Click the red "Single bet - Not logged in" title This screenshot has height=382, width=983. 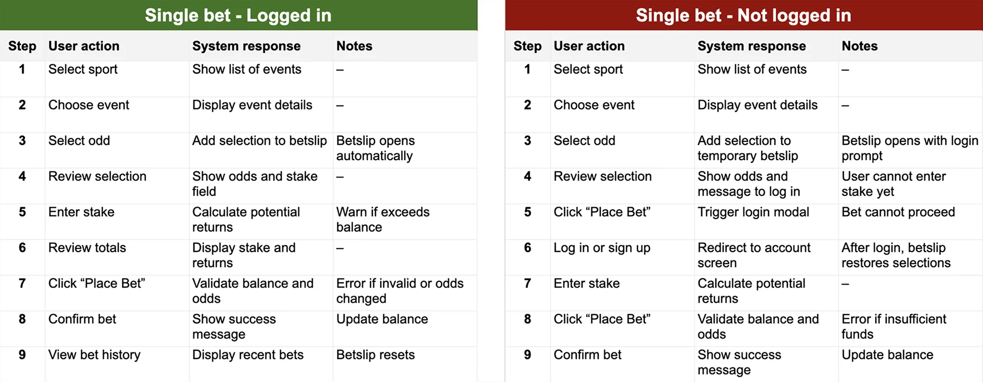743,16
